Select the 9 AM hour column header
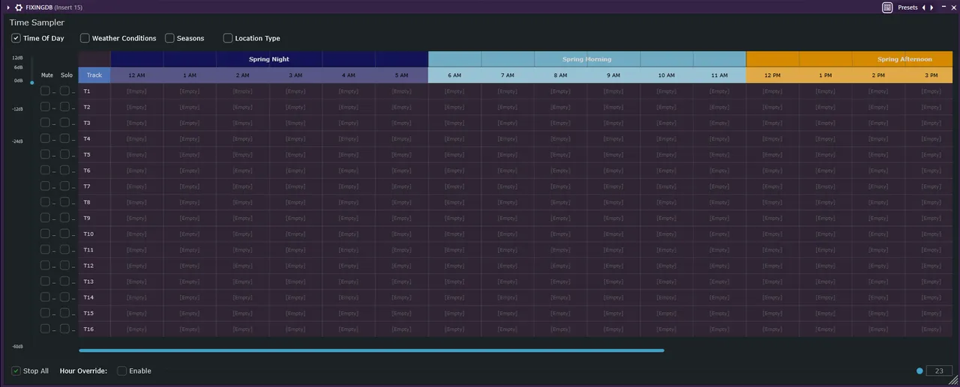Viewport: 960px width, 387px height. click(613, 75)
